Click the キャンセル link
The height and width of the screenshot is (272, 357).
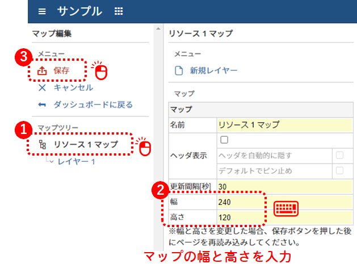[x=73, y=87]
